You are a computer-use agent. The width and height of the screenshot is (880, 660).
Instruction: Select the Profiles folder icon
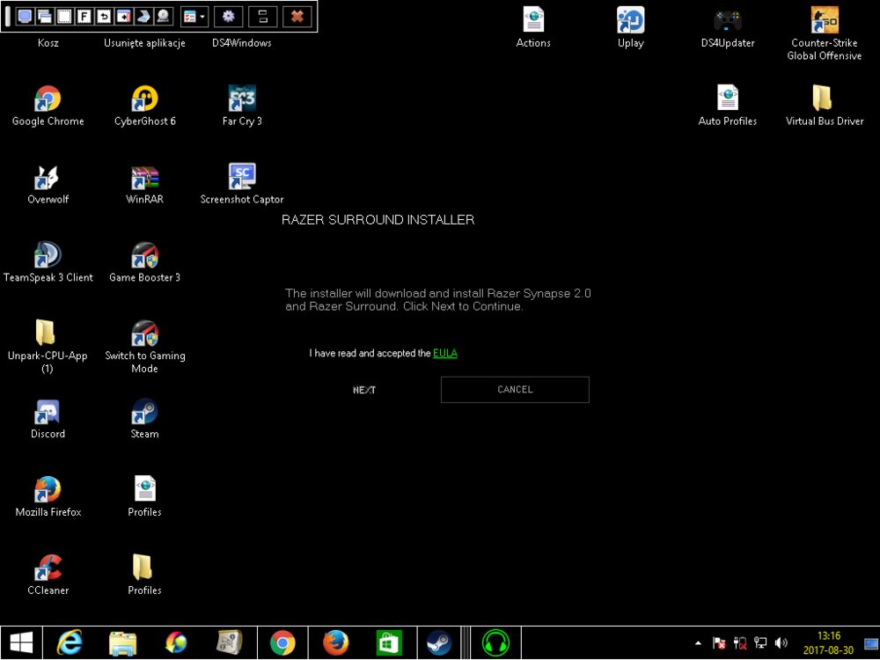coord(145,576)
